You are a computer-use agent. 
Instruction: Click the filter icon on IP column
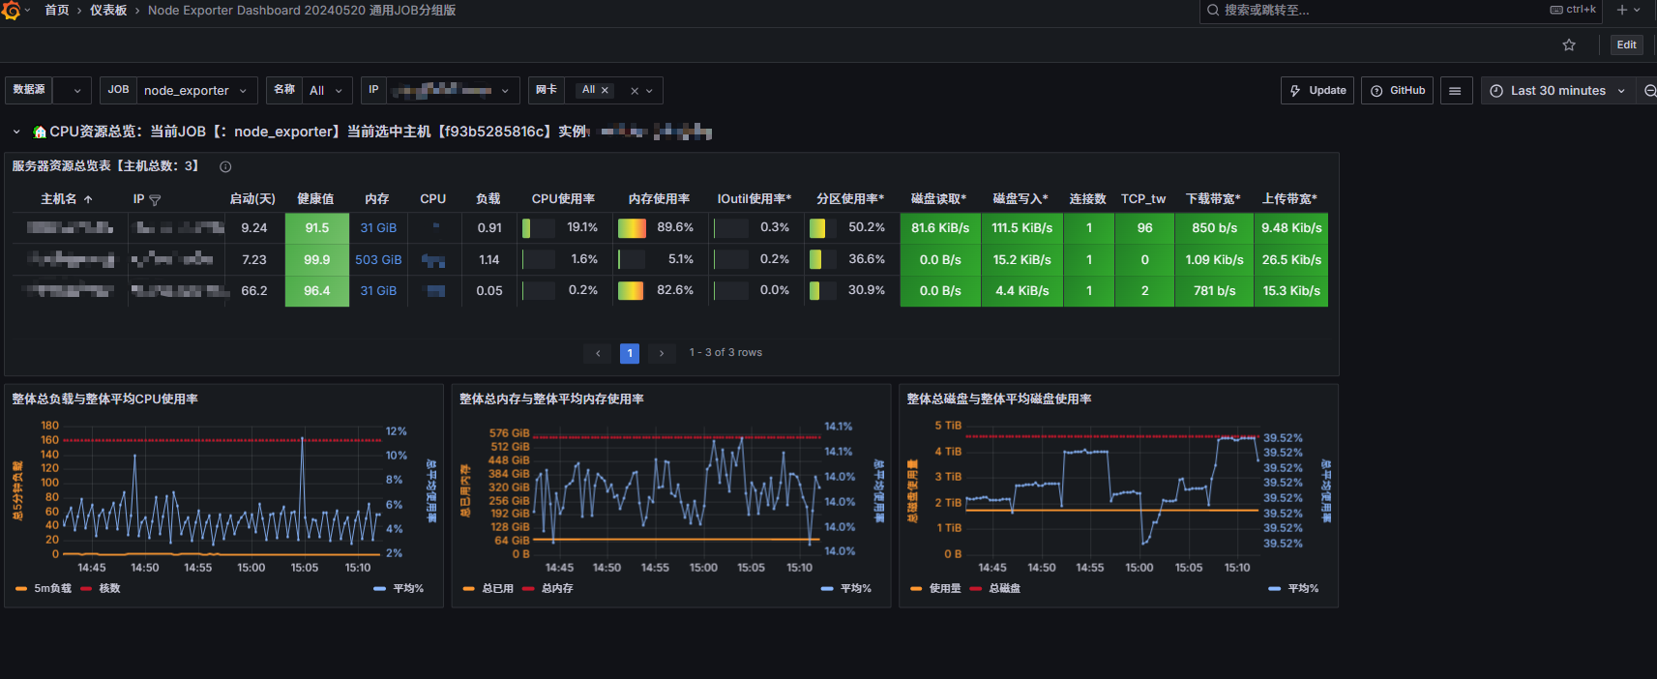155,199
